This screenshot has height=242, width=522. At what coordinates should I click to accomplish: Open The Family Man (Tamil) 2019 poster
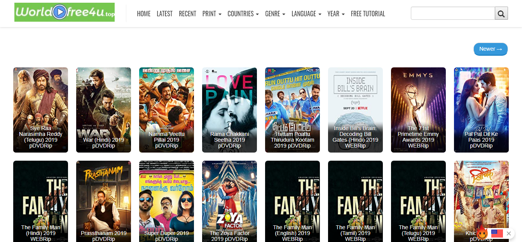[355, 201]
